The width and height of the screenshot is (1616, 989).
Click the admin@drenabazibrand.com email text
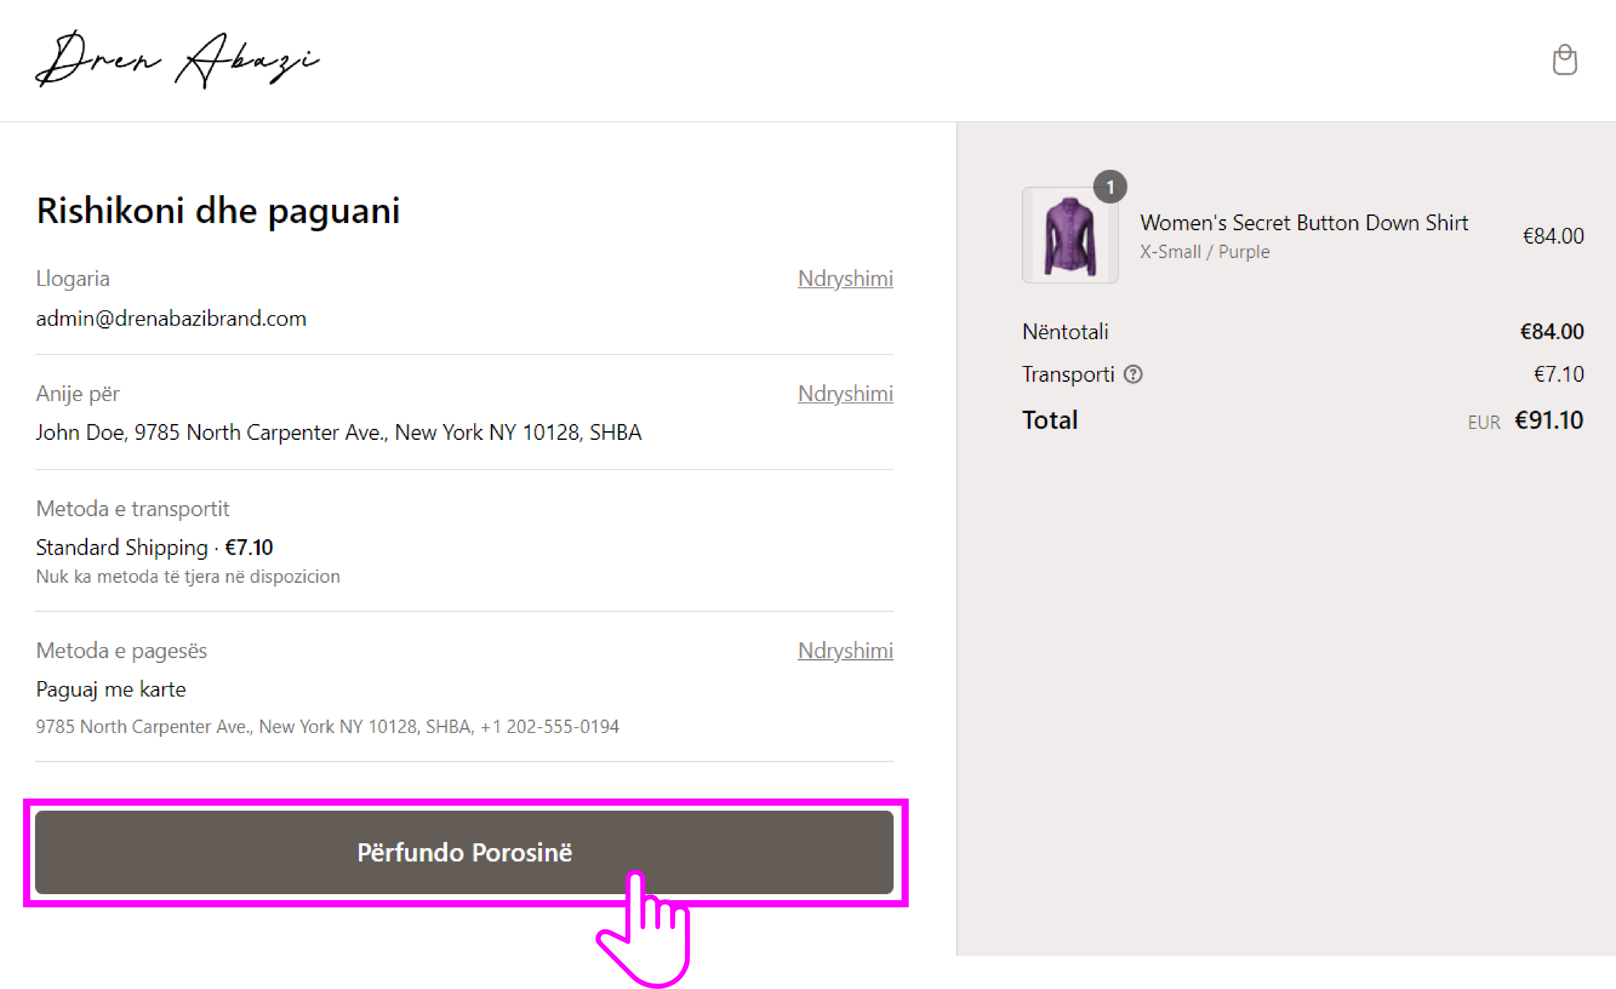point(171,319)
